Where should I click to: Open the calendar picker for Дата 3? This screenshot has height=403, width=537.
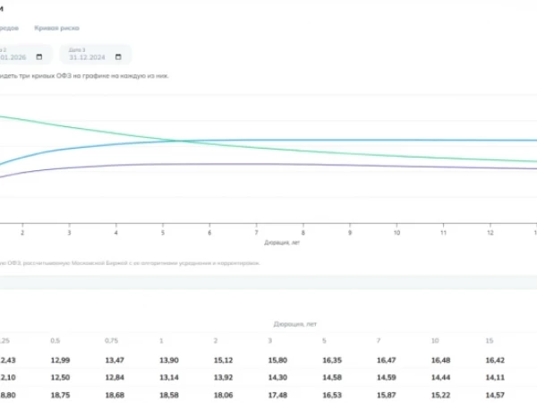click(x=118, y=57)
